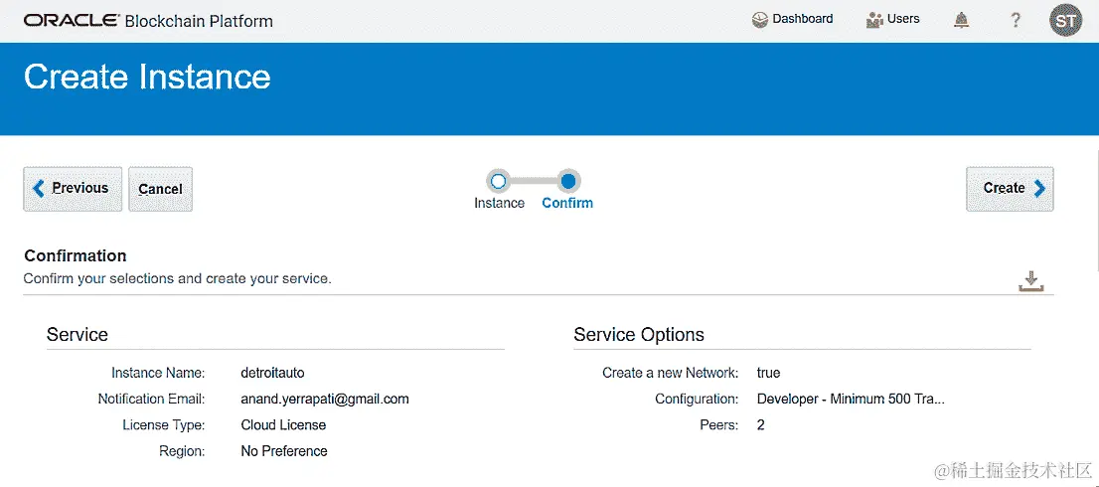Click the notifications bell icon
Screen dimensions: 1099x487
(x=961, y=21)
